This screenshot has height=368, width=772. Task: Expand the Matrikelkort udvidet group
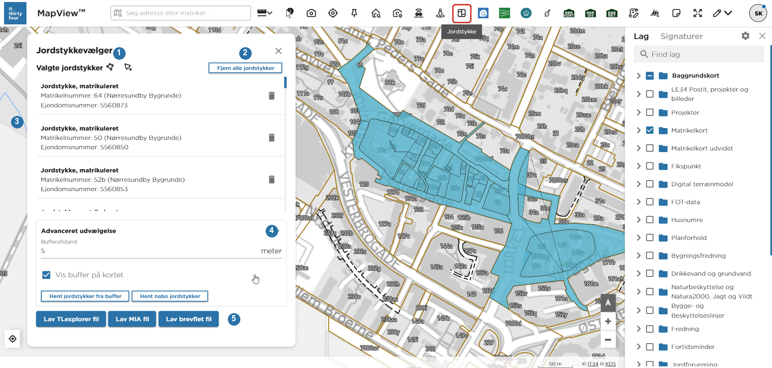click(639, 148)
